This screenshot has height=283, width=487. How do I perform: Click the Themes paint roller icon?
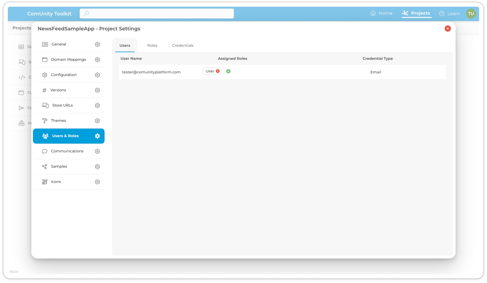pyautogui.click(x=45, y=121)
